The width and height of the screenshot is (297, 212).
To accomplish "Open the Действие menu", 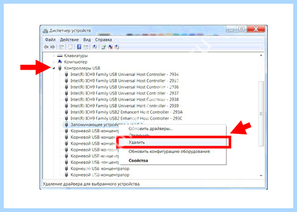I will click(x=69, y=40).
